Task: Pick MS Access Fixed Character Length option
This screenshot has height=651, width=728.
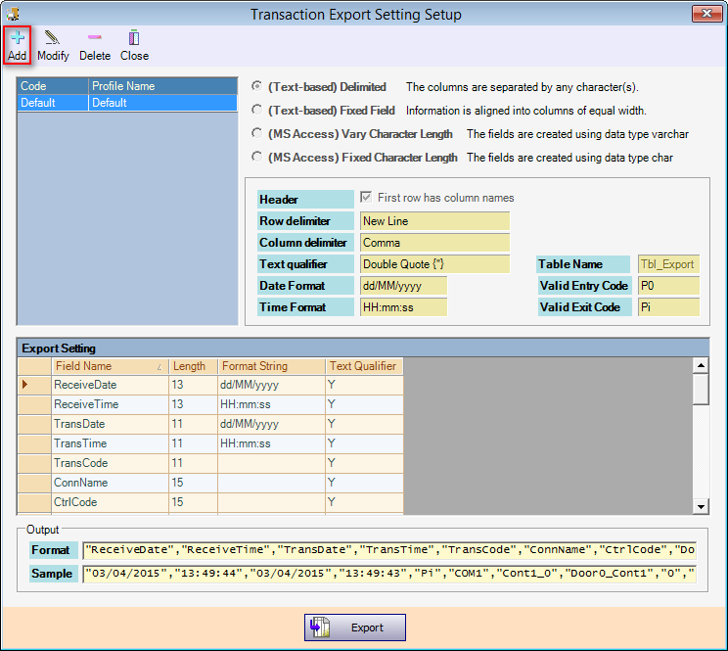Action: pyautogui.click(x=257, y=157)
